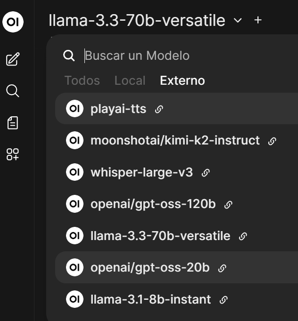The height and width of the screenshot is (321, 298).
Task: Open the notes document icon in sidebar
Action: tap(13, 123)
